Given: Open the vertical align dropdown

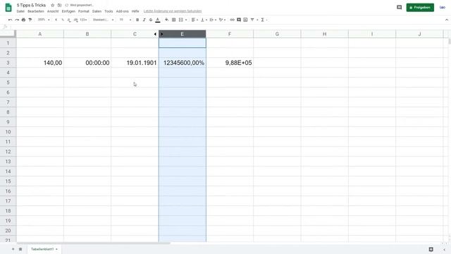Looking at the screenshot, I should click(204, 20).
